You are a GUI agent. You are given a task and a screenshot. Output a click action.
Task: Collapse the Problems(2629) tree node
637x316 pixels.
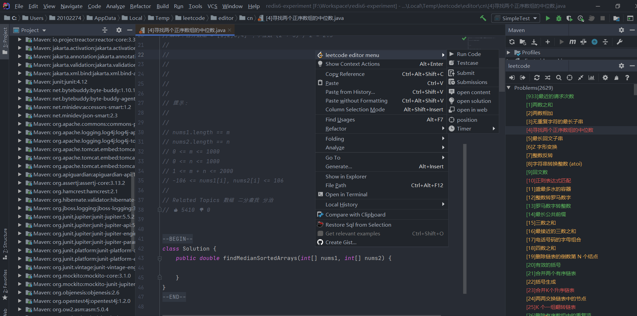click(x=509, y=88)
